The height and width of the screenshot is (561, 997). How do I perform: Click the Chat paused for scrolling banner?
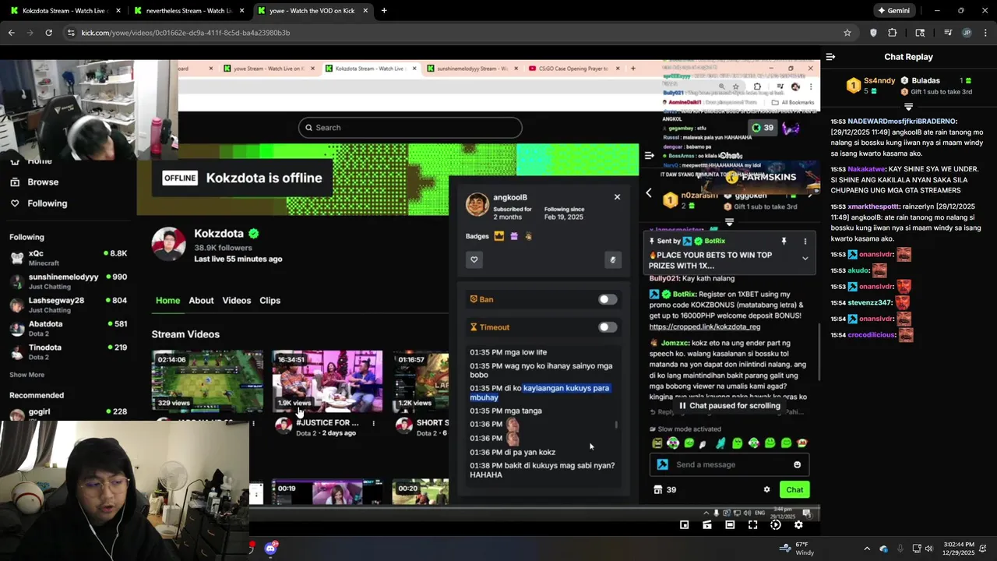tap(730, 406)
